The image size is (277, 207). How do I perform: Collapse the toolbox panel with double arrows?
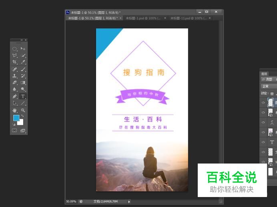pyautogui.click(x=22, y=40)
